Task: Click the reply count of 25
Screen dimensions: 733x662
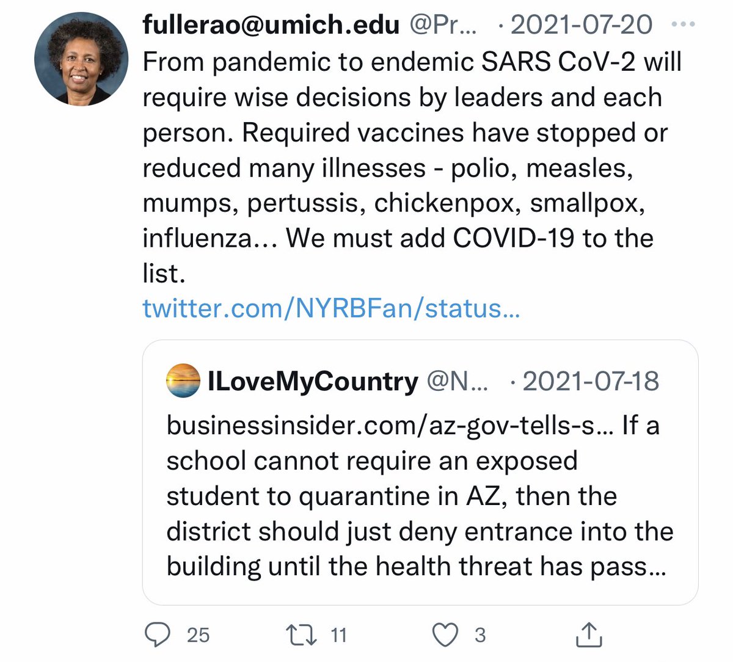Action: tap(198, 635)
